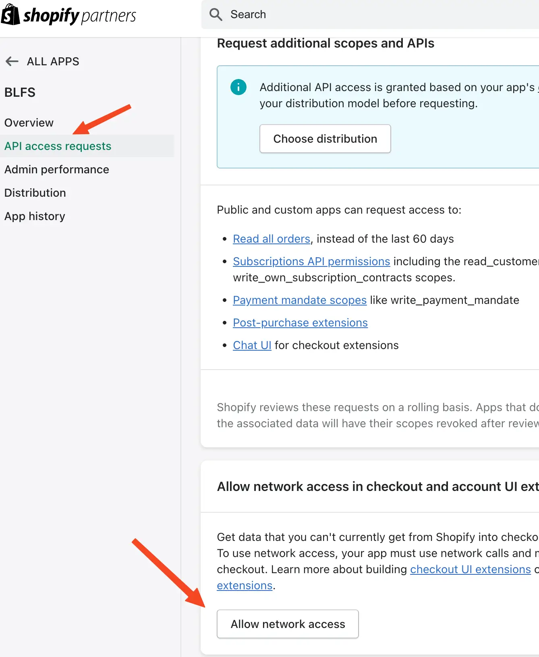The width and height of the screenshot is (539, 657).
Task: Open the Read all orders link
Action: (272, 239)
